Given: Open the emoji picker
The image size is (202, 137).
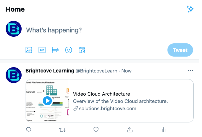Looking at the screenshot, I should click(68, 50).
